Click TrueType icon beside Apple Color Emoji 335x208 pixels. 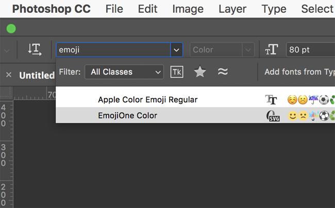point(271,100)
